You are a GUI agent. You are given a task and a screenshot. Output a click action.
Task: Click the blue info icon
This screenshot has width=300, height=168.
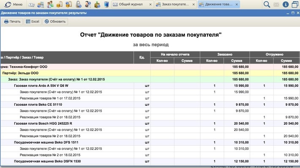click(286, 4)
